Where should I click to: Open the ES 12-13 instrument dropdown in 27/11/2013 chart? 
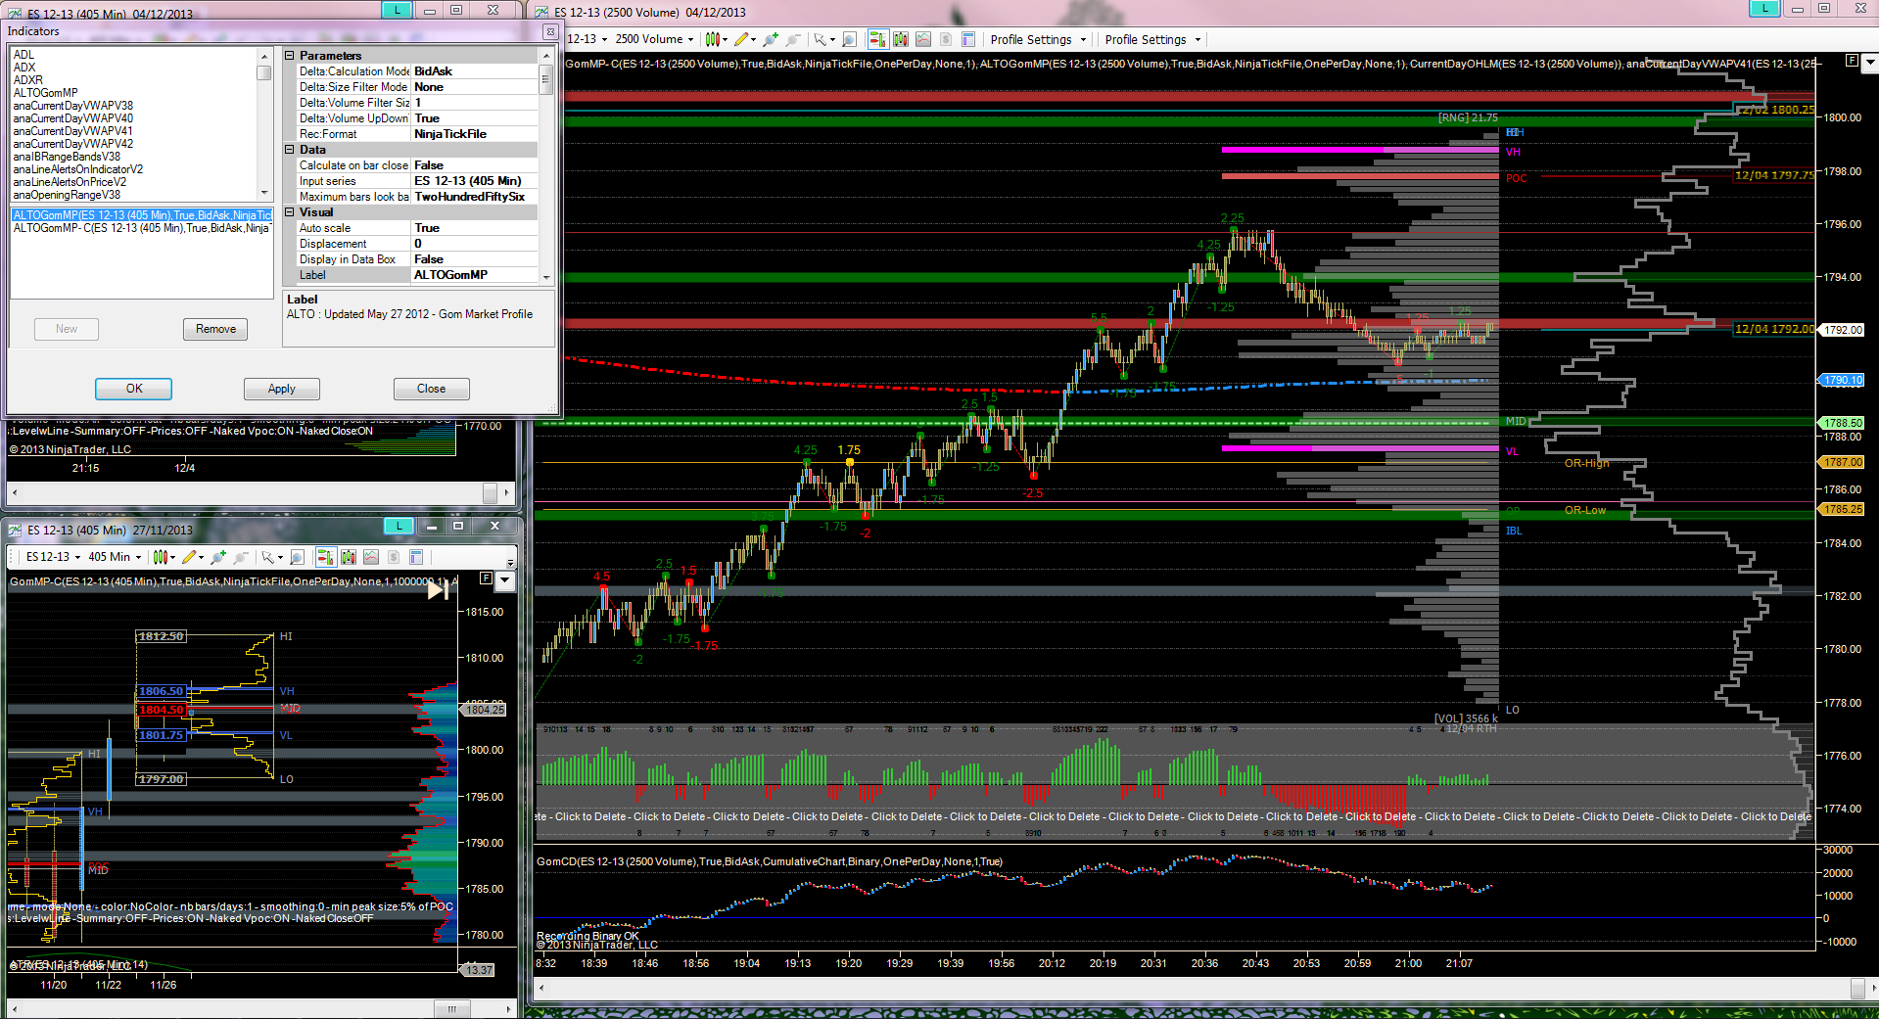pyautogui.click(x=54, y=557)
